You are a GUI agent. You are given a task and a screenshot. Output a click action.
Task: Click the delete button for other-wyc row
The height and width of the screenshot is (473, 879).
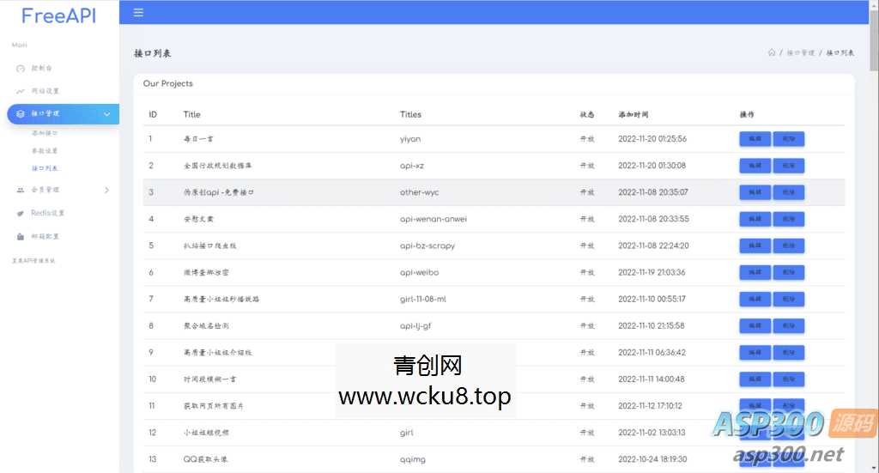coord(789,192)
